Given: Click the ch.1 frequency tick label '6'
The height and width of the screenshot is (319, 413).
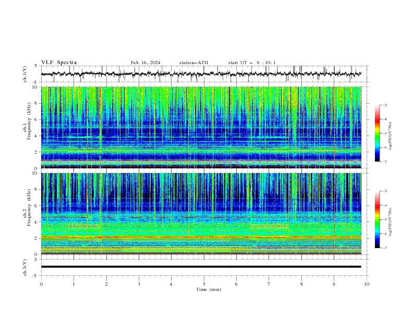Looking at the screenshot, I should 37,120.
